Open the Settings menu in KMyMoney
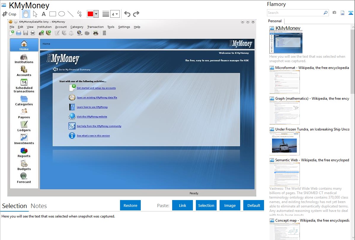The width and height of the screenshot is (355, 240). click(x=124, y=27)
